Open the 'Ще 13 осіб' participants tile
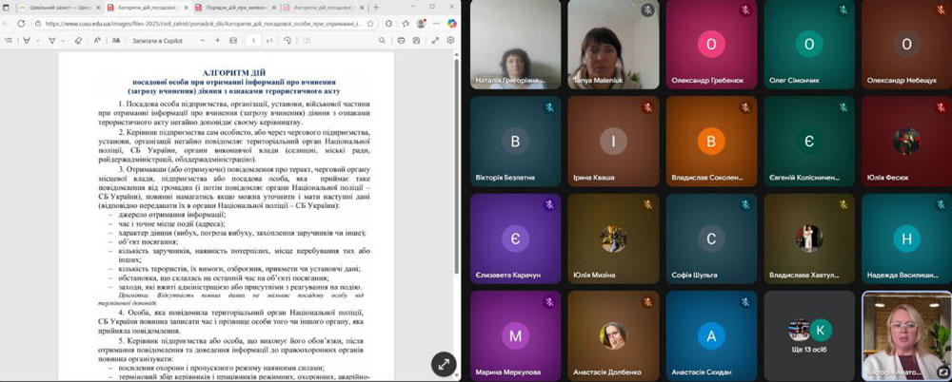Screen dimensions: 952x382 [809, 335]
